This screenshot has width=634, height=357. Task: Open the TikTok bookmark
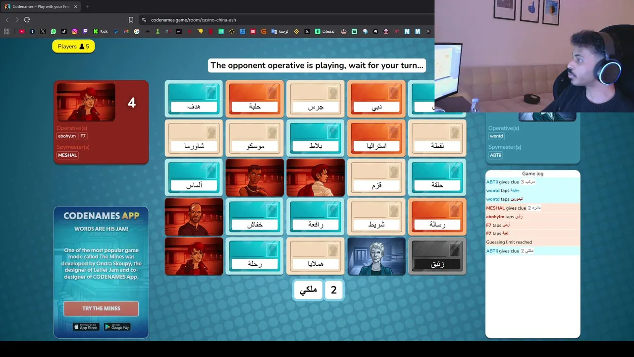[64, 31]
